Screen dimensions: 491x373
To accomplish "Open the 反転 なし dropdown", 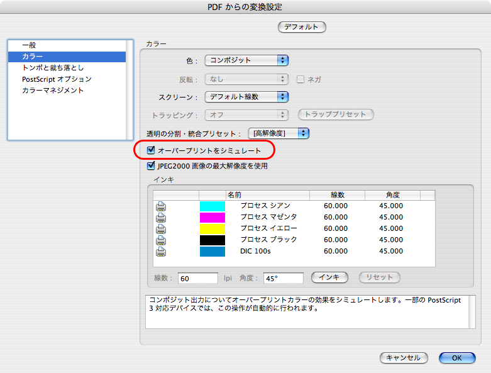I will [246, 79].
